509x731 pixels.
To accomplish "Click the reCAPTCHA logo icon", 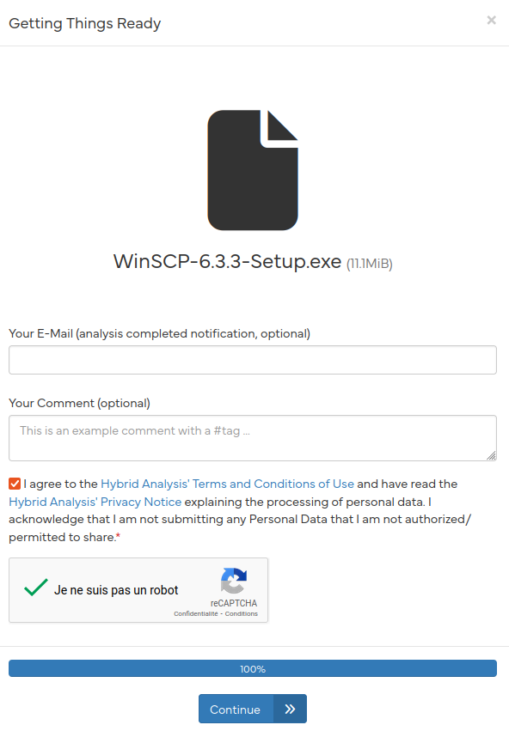I will click(234, 581).
